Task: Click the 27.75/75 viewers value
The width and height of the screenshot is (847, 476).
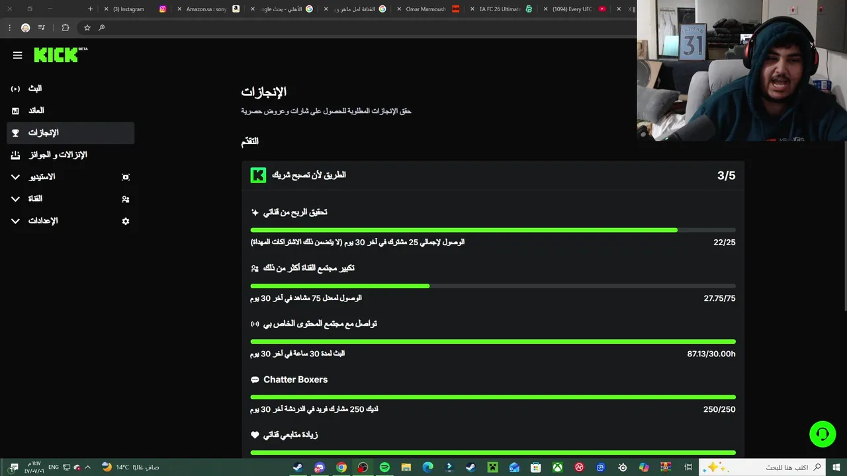Action: coord(719,298)
